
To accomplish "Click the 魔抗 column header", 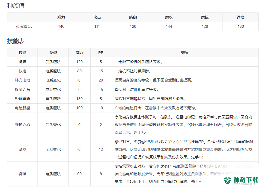I will [205, 17].
